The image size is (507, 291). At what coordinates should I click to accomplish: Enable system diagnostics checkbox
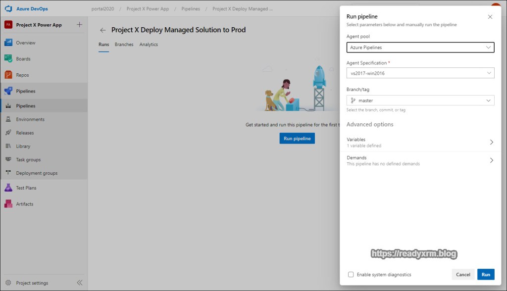click(351, 275)
